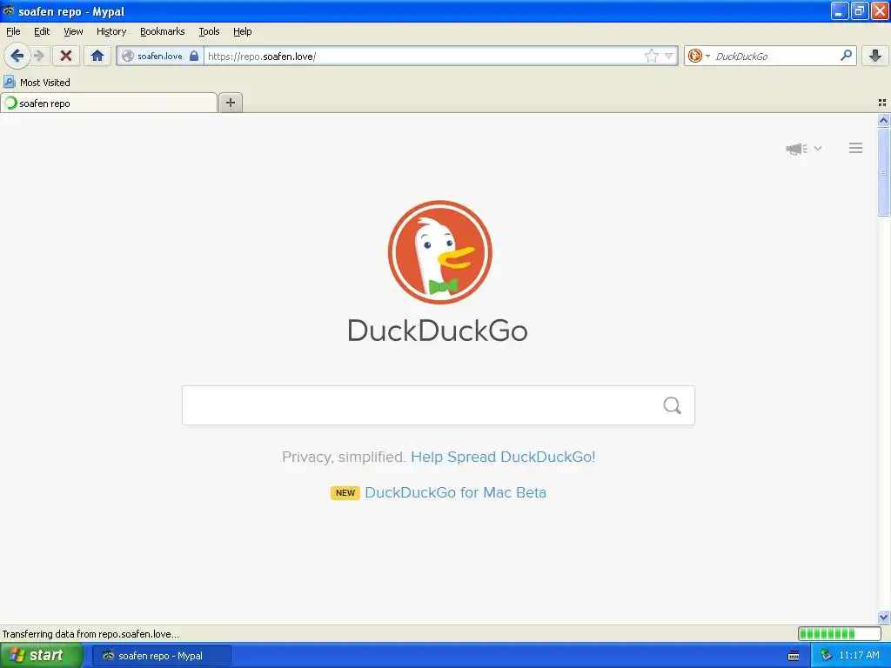
Task: Click the search magnifier in the search box
Action: pos(673,405)
